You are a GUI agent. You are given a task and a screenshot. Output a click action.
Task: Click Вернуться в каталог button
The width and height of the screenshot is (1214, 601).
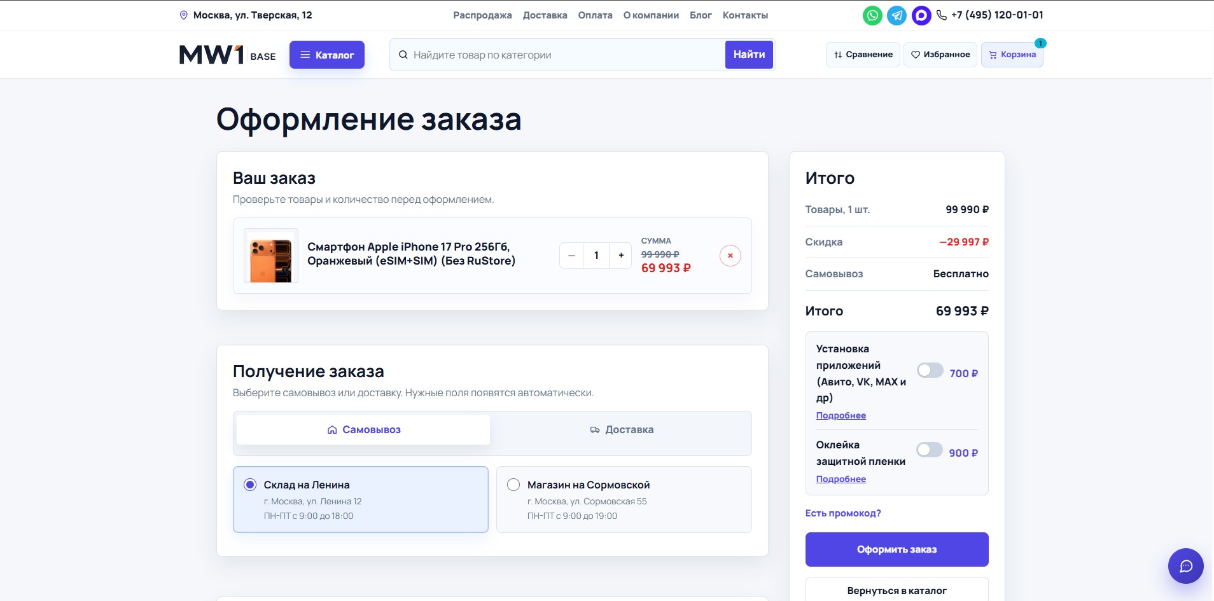[897, 590]
